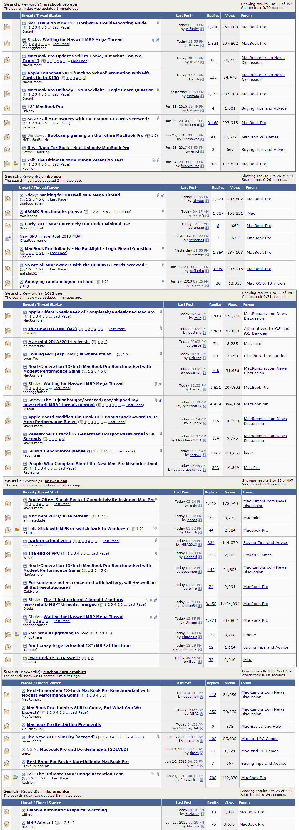
Task: Open Am I crazy to get loaded 13" rMBP thread
Action: [79, 646]
